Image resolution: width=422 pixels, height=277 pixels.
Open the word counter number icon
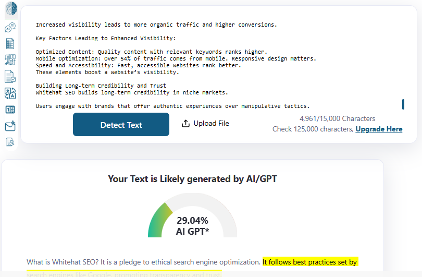(x=10, y=110)
